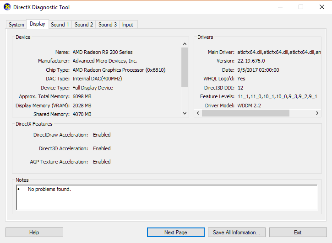The height and width of the screenshot is (243, 332).
Task: Open the Sound 1 tab
Action: (x=60, y=25)
